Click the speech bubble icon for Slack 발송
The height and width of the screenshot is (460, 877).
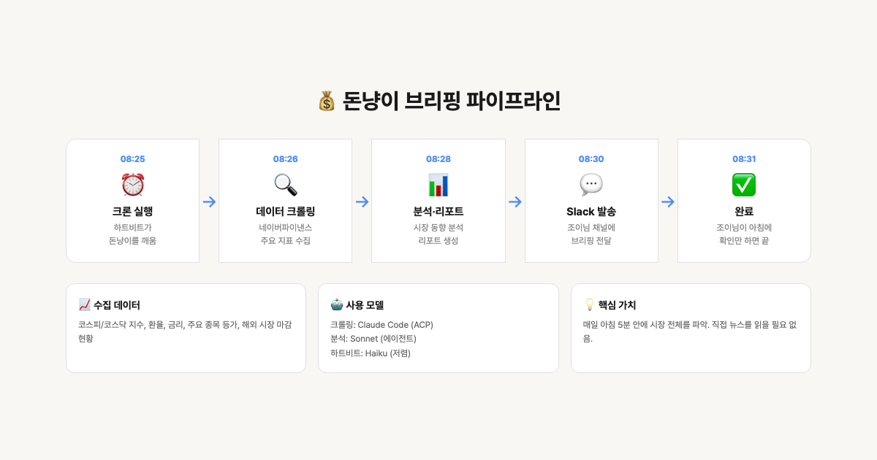[x=591, y=185]
